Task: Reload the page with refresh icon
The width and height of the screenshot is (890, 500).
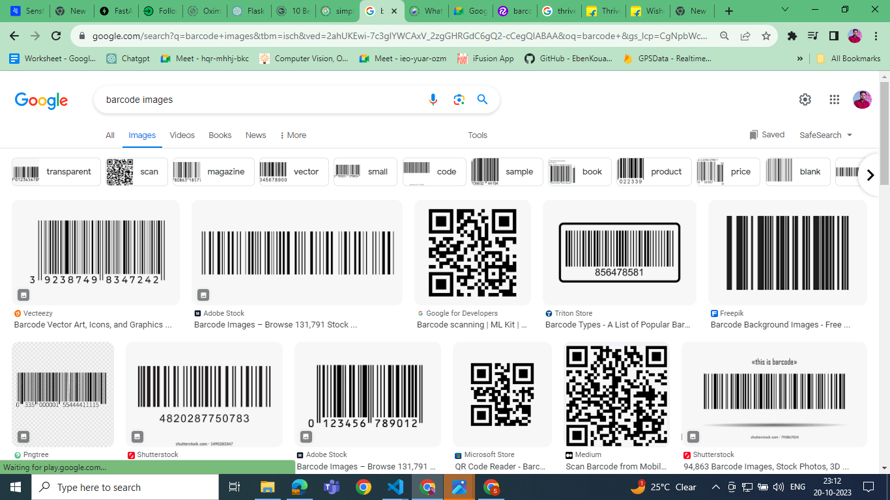Action: point(56,36)
